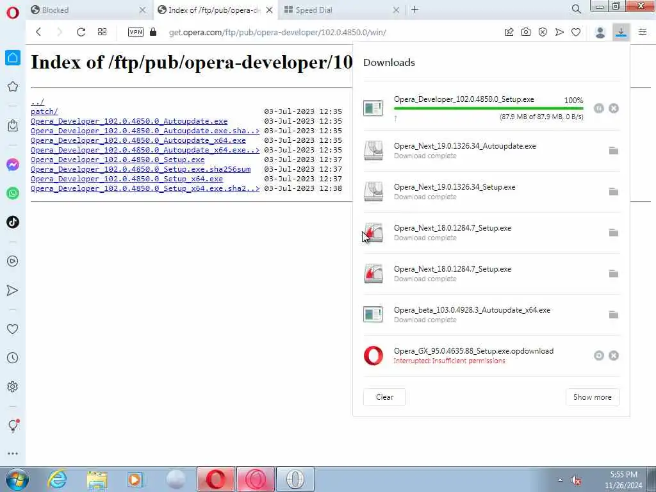Open the patch/ directory link
Screen dimensions: 656x492
[44, 111]
